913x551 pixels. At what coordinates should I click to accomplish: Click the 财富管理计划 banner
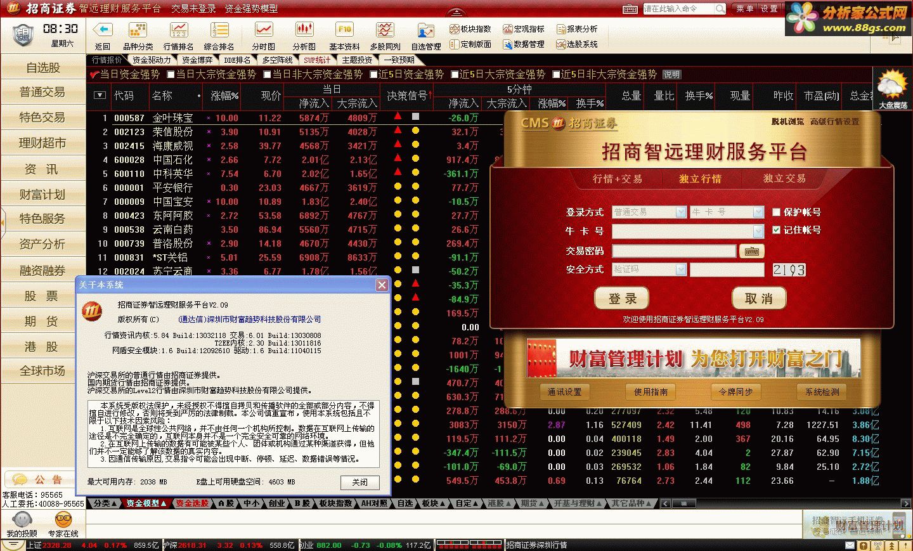(693, 359)
